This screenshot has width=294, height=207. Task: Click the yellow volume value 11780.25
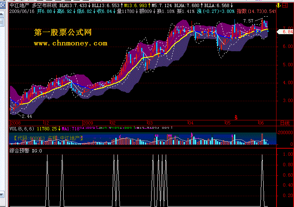pos(47,129)
